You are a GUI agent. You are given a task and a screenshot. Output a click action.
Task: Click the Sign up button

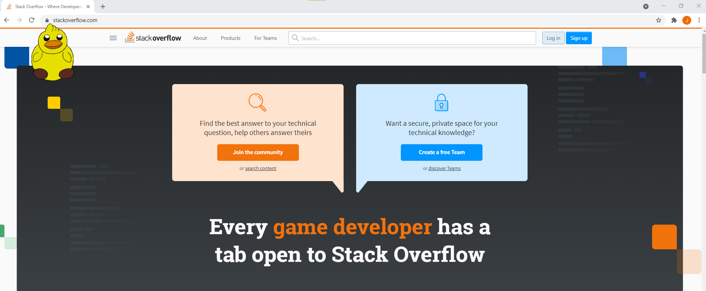579,38
